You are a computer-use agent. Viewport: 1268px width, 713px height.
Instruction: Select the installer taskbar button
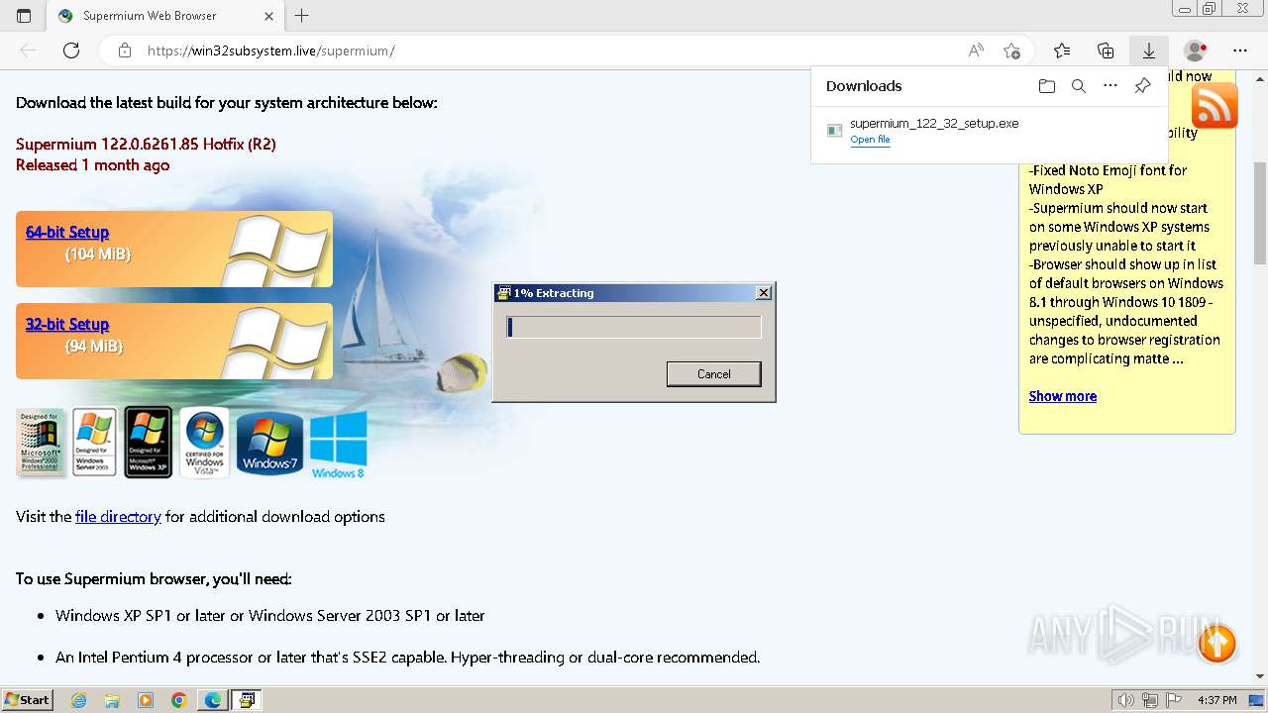pos(246,700)
